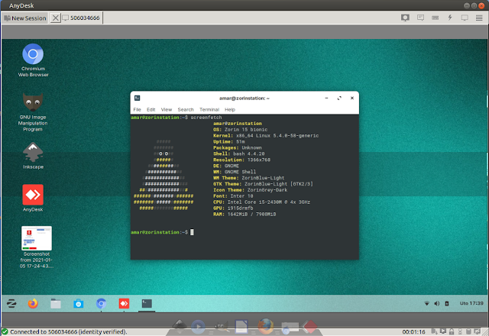Viewport: 489px width, 336px height.
Task: Open Files manager from the Zorin taskbar
Action: tap(56, 303)
